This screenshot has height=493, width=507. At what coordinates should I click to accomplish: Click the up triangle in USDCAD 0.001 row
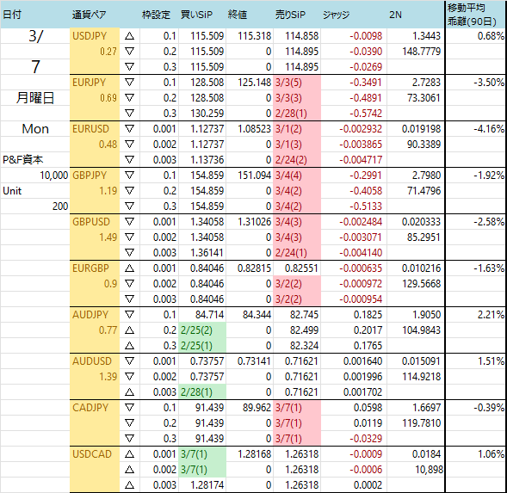[x=129, y=454]
